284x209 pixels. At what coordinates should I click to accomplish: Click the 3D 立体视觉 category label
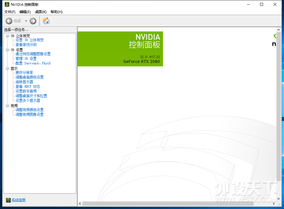20,36
